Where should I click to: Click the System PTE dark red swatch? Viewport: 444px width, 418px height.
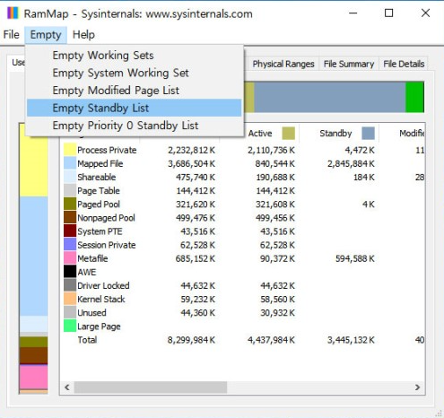point(70,231)
